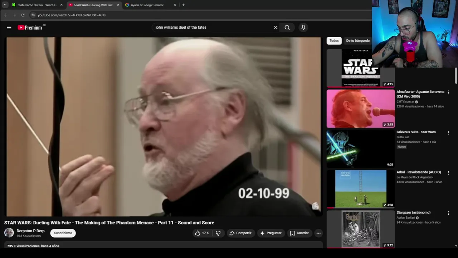458x258 pixels.
Task: Open a new browser tab with plus
Action: tap(183, 5)
